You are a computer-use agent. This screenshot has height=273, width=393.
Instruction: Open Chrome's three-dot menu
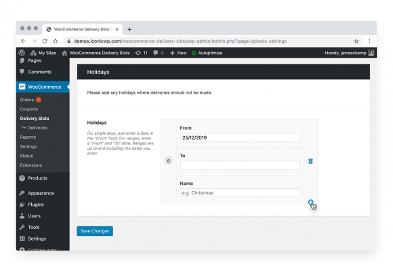[369, 41]
